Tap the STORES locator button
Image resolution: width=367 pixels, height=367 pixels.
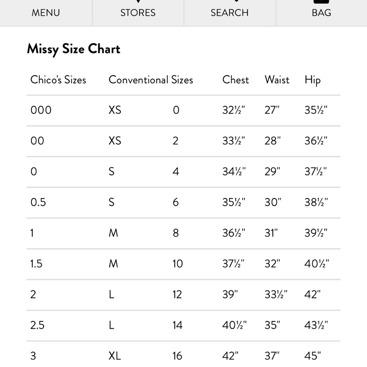point(138,12)
